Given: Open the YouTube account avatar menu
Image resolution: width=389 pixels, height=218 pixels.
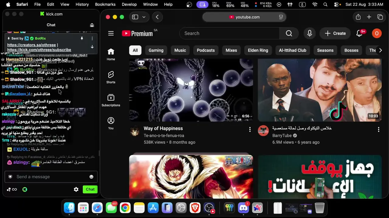Looking at the screenshot, I should pyautogui.click(x=377, y=33).
